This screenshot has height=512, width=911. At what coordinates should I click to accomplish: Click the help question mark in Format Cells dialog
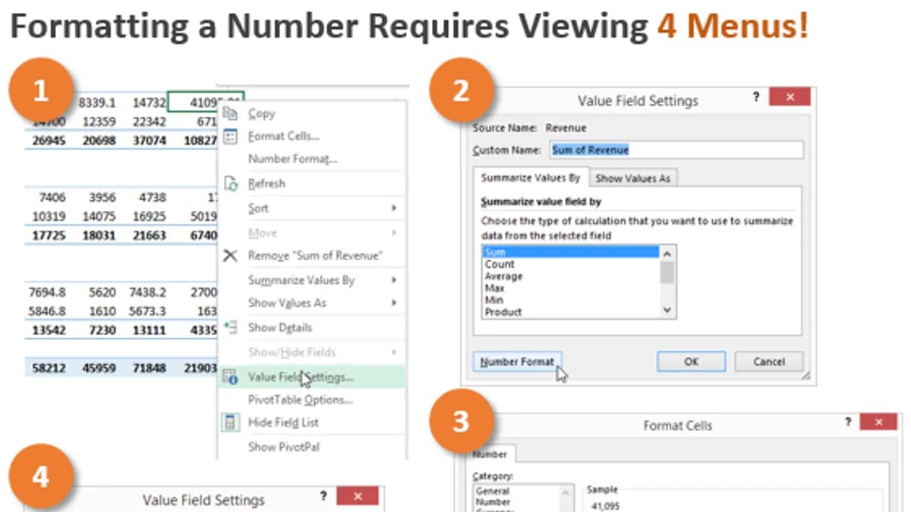point(848,422)
